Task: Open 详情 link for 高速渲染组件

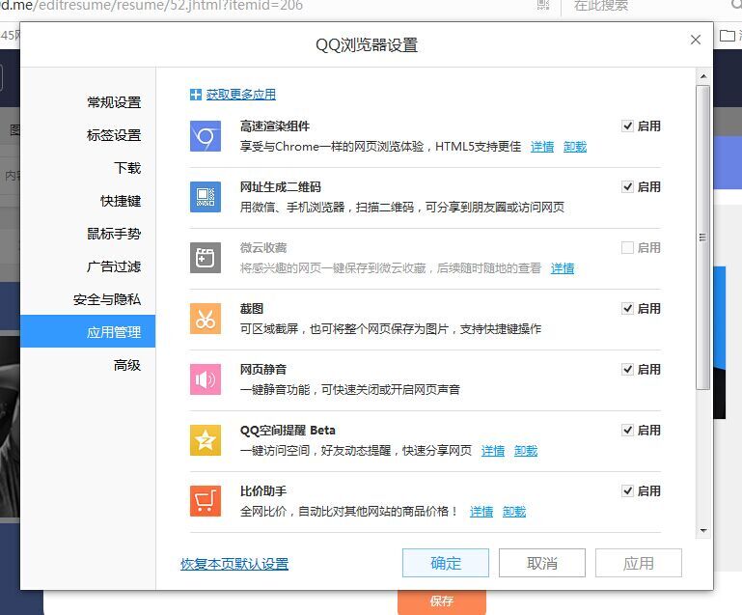Action: pos(542,147)
